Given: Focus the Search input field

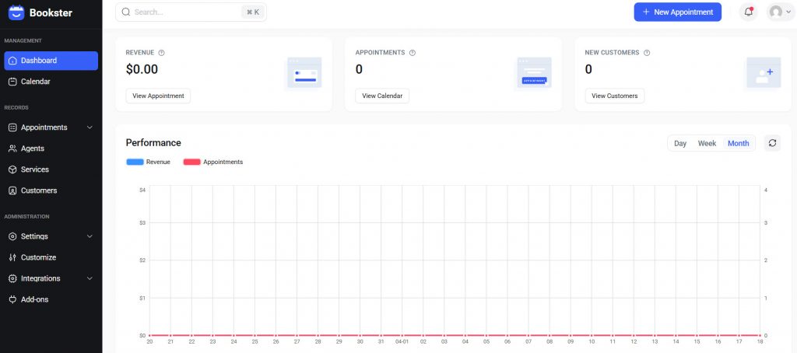Looking at the screenshot, I should click(x=191, y=12).
